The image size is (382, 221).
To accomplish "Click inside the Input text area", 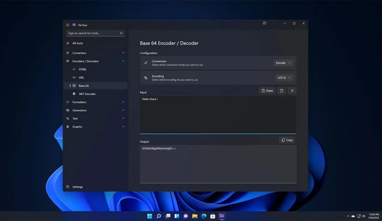I will [218, 115].
